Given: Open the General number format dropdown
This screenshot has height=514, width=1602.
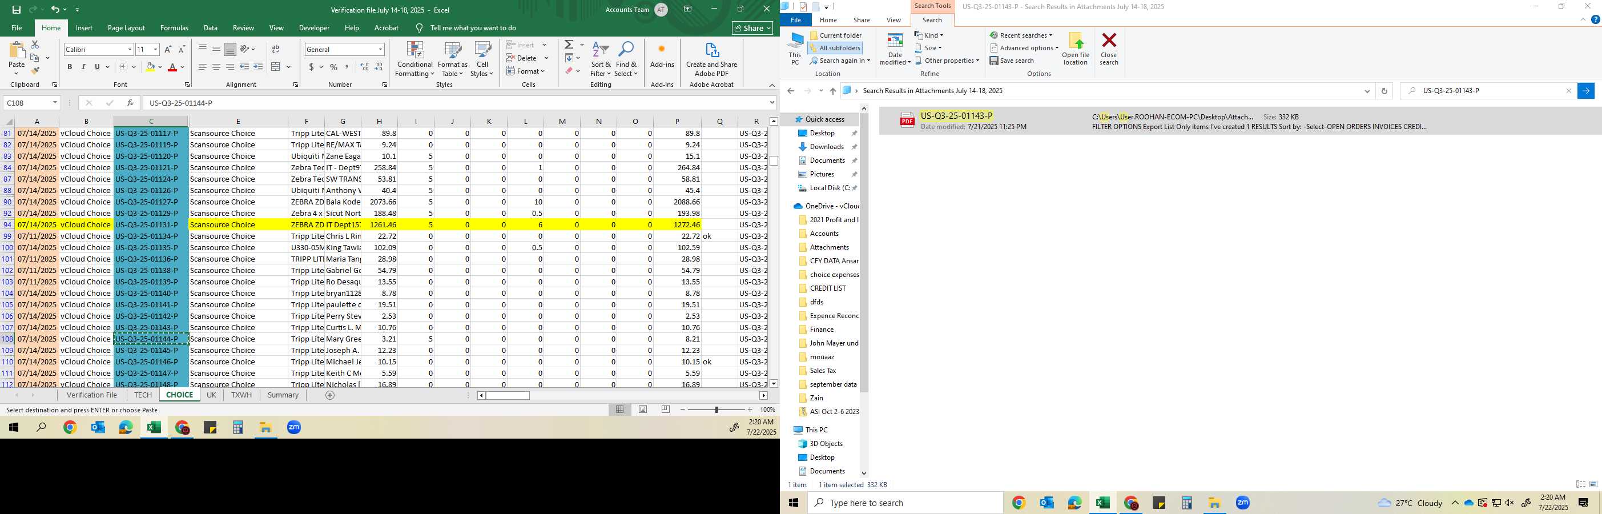Looking at the screenshot, I should (380, 49).
